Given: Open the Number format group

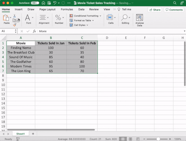Looking at the screenshot, I should coord(59,19).
